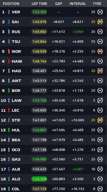Click Verstappen's hard tyre icon
This screenshot has height=192, width=107.
point(100,12)
